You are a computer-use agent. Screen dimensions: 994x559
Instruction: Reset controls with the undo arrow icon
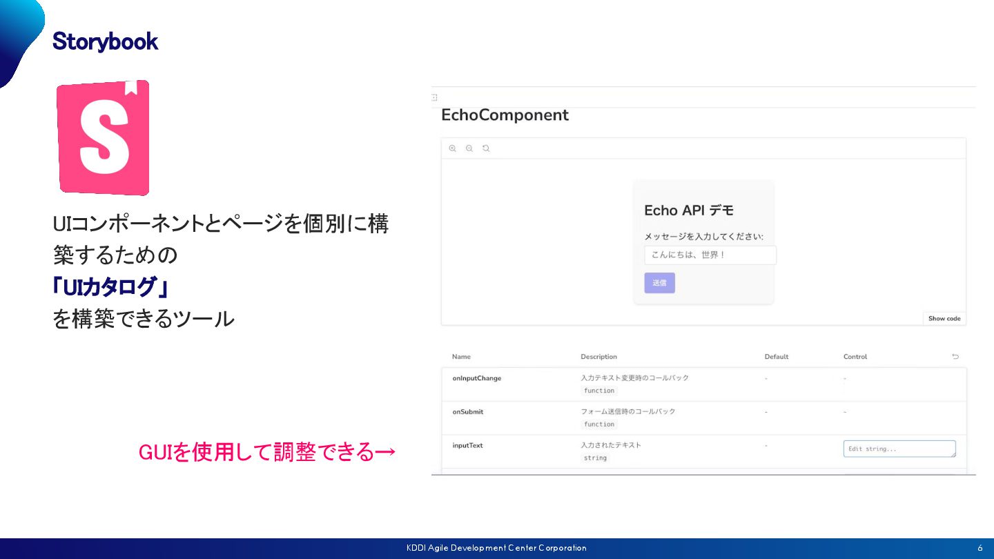(x=955, y=357)
